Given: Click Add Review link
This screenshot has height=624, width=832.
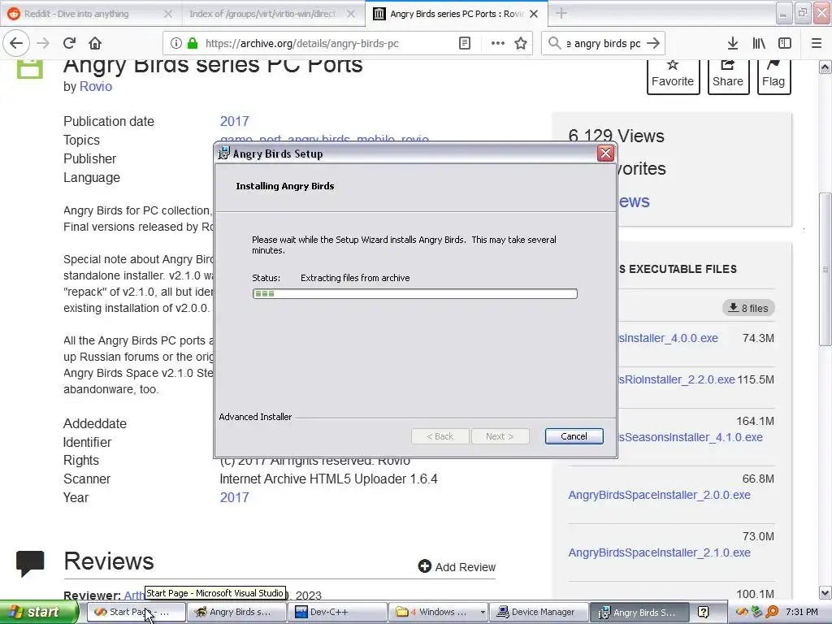Looking at the screenshot, I should click(x=457, y=566).
